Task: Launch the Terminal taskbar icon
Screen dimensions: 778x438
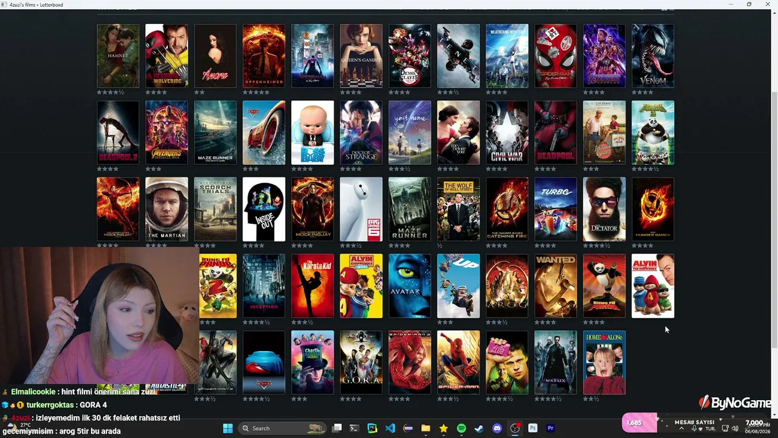Action: point(354,428)
